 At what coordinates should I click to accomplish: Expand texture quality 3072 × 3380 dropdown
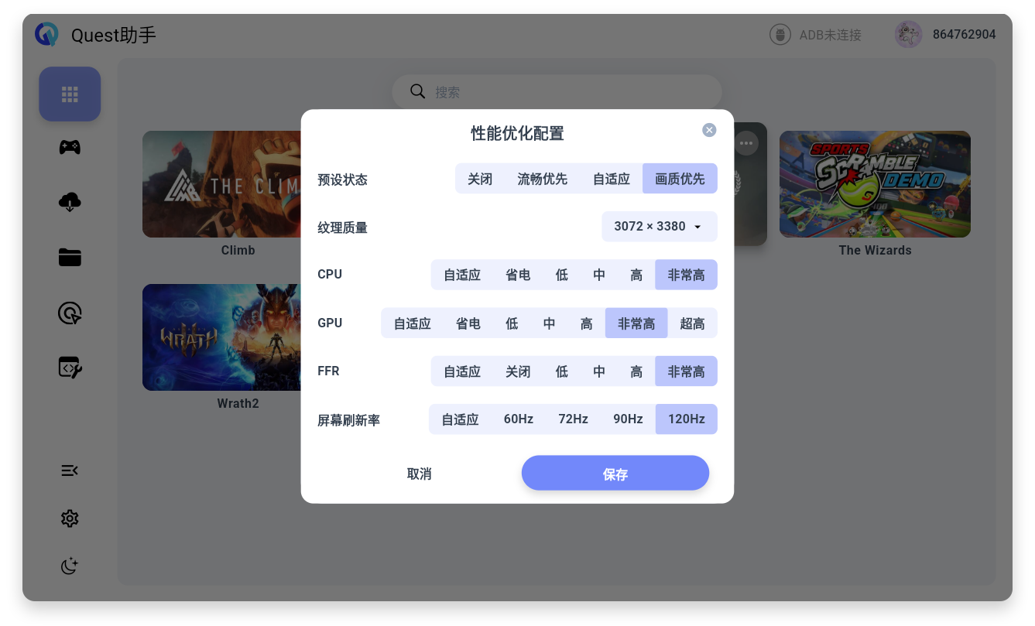(x=659, y=227)
